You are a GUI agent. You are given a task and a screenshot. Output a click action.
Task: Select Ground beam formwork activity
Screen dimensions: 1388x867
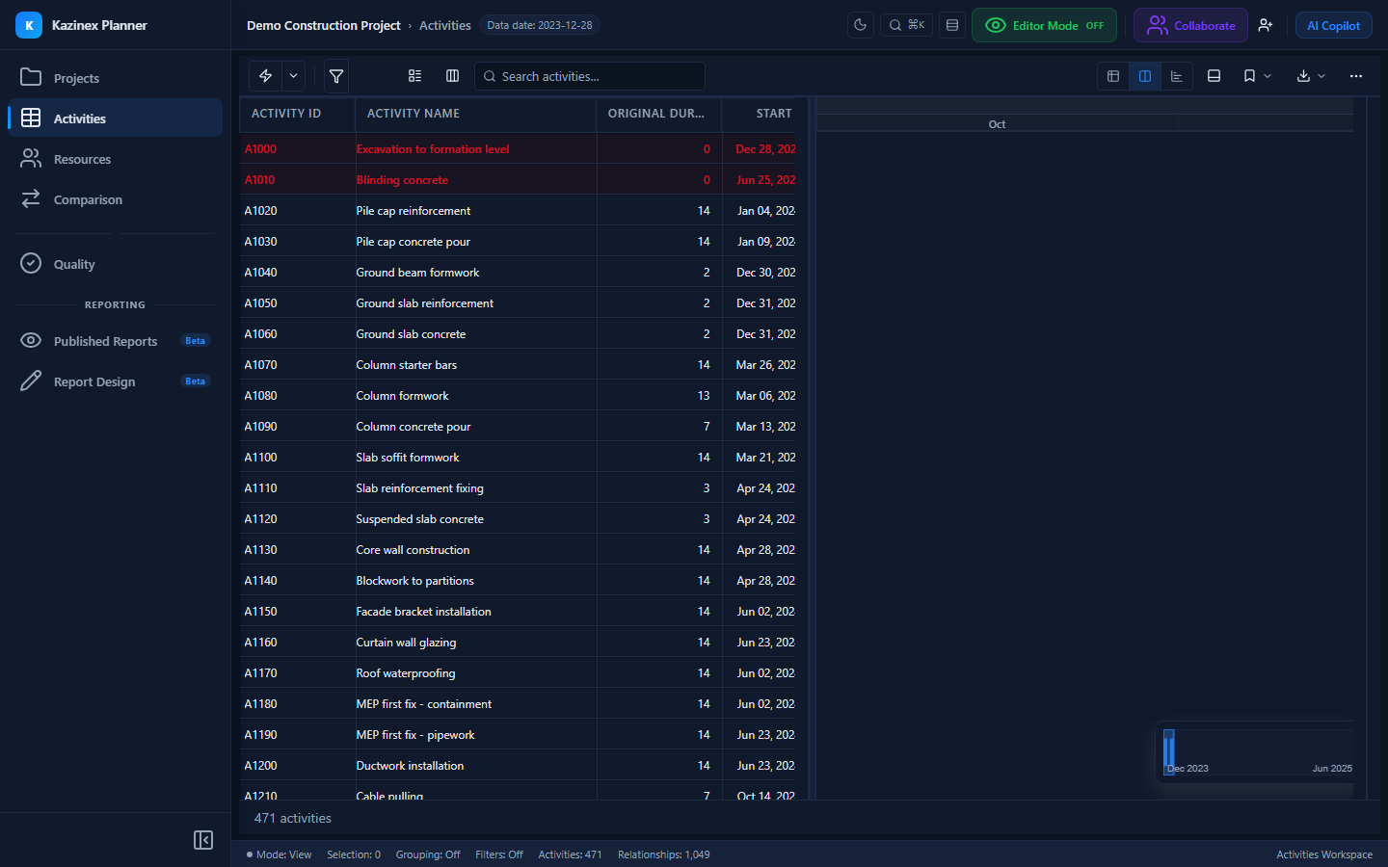[x=417, y=273]
